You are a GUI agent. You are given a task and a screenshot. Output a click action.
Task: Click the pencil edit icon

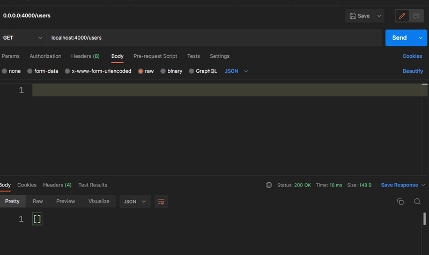click(402, 16)
